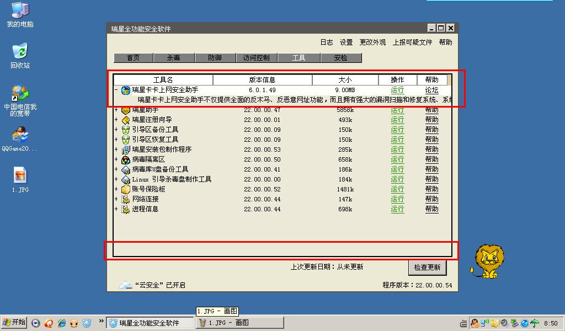Expand the 账号保险柜 row

click(116, 189)
